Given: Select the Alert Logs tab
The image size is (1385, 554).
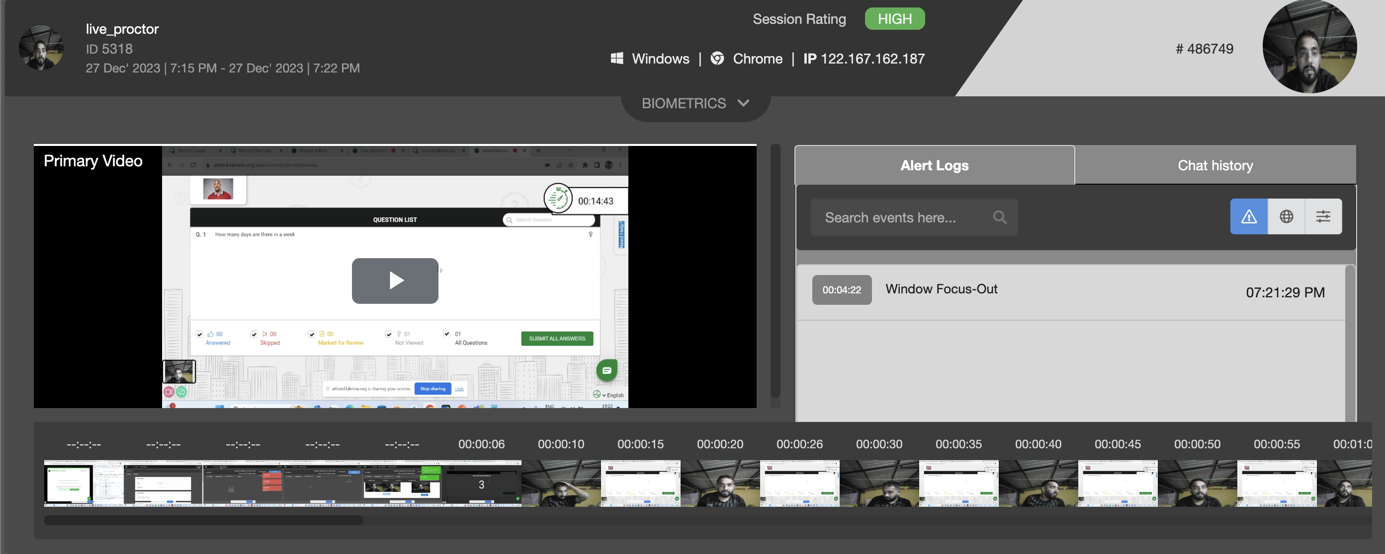Looking at the screenshot, I should (935, 165).
